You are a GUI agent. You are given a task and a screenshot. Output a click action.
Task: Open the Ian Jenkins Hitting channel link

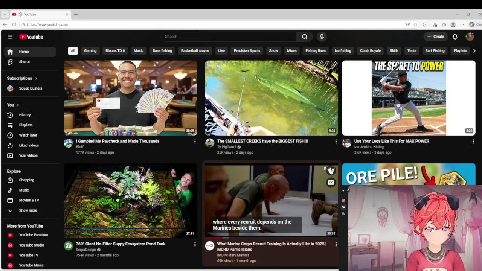(369, 147)
